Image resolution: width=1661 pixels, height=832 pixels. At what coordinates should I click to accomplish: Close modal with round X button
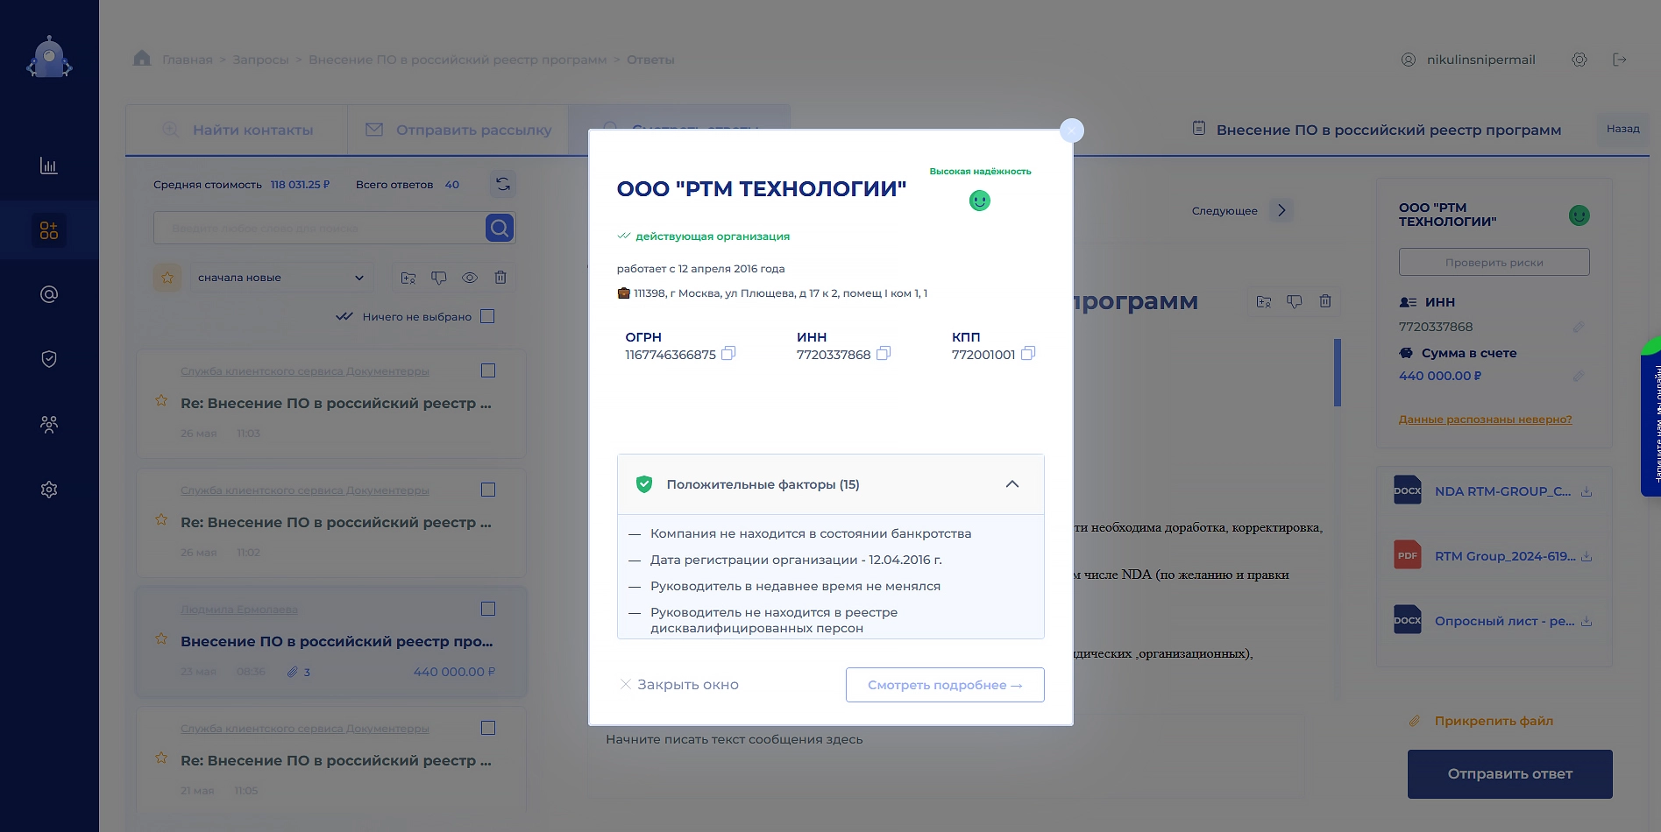1072,130
